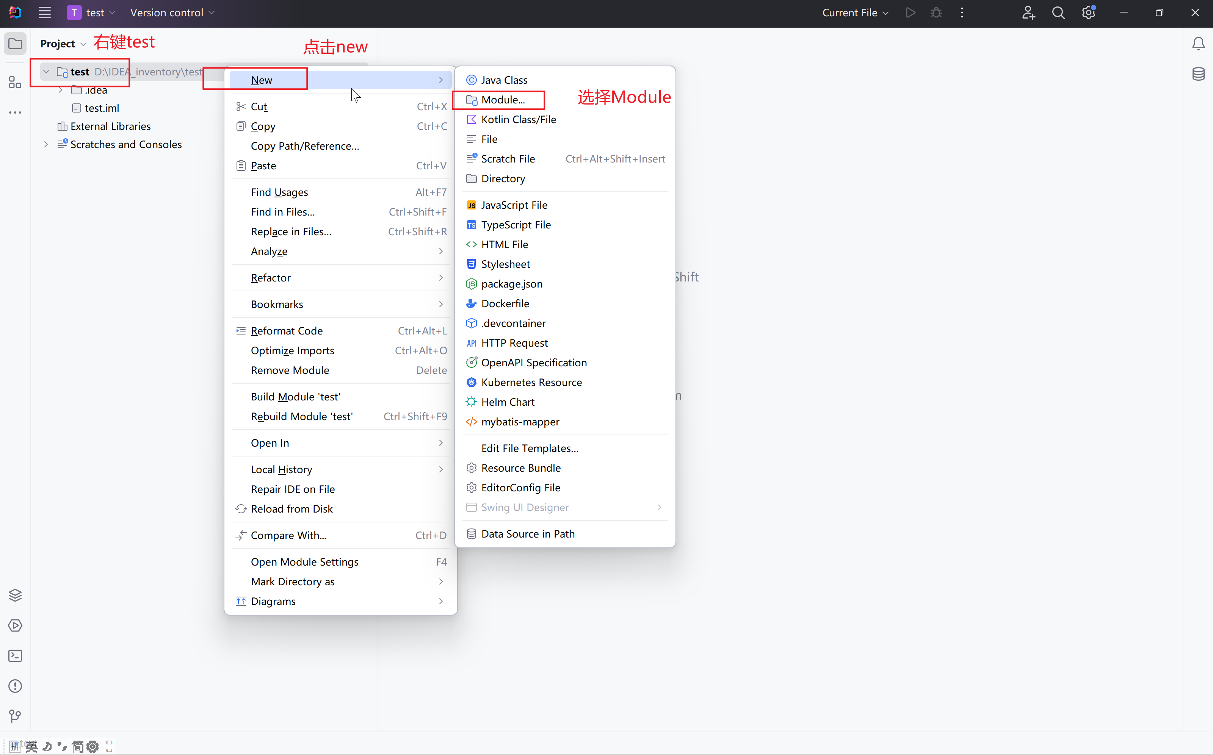Toggle the Project tool window folder icon
This screenshot has width=1213, height=755.
pyautogui.click(x=15, y=44)
